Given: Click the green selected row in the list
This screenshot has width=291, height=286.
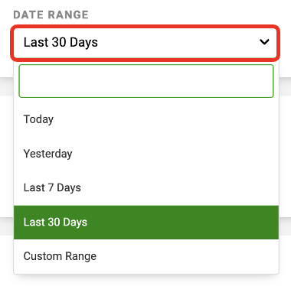Looking at the screenshot, I should 146,223.
